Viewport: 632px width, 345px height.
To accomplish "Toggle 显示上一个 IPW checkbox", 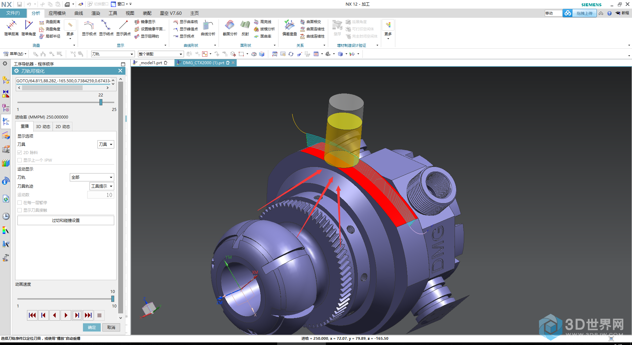I will coord(20,160).
